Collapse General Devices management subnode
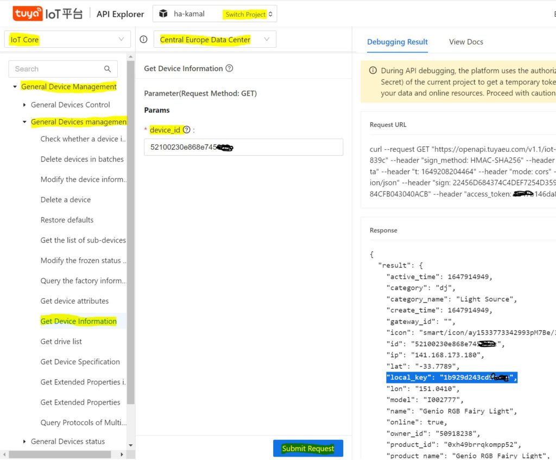The height and width of the screenshot is (460, 556). (24, 122)
